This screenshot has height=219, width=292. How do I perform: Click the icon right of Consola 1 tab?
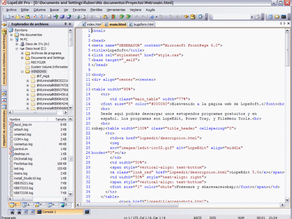coord(87,212)
